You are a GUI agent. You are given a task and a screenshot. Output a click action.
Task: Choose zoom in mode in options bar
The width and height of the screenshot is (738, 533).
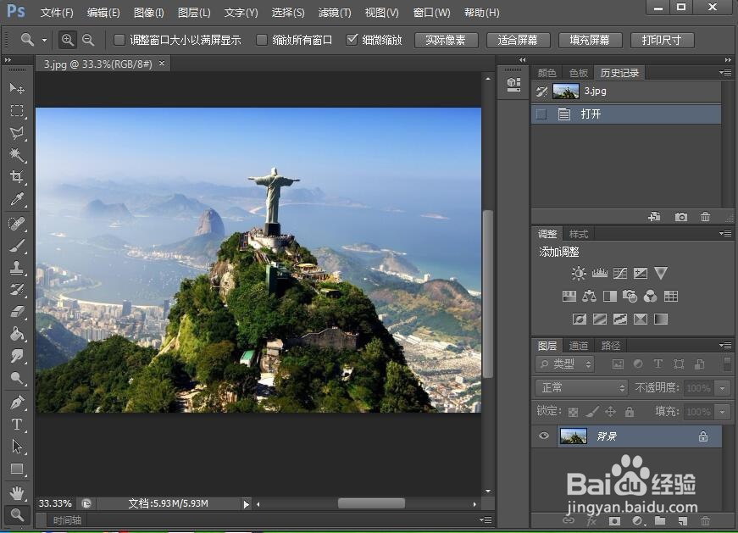[68, 40]
